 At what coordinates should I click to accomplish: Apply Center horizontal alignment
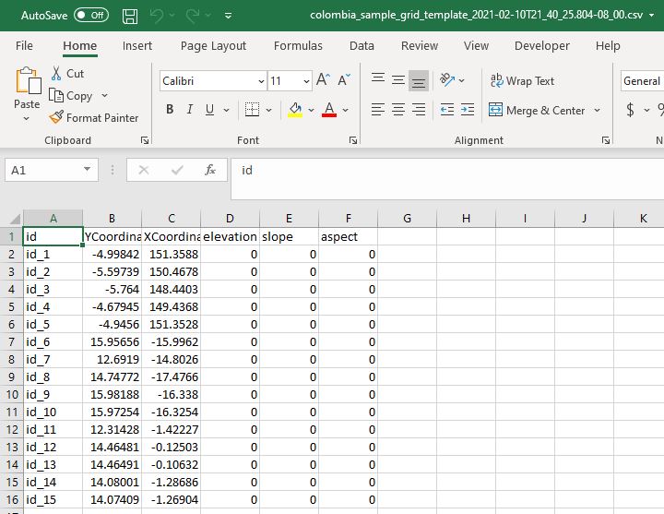pyautogui.click(x=397, y=110)
